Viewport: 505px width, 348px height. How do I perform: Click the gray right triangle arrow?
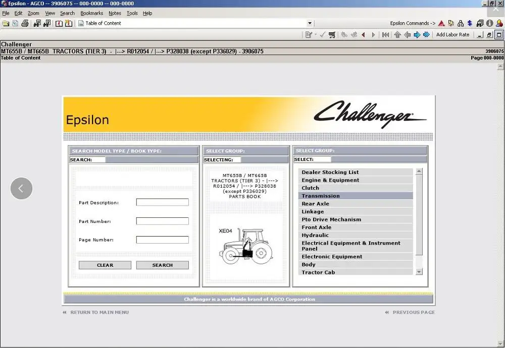(x=373, y=35)
